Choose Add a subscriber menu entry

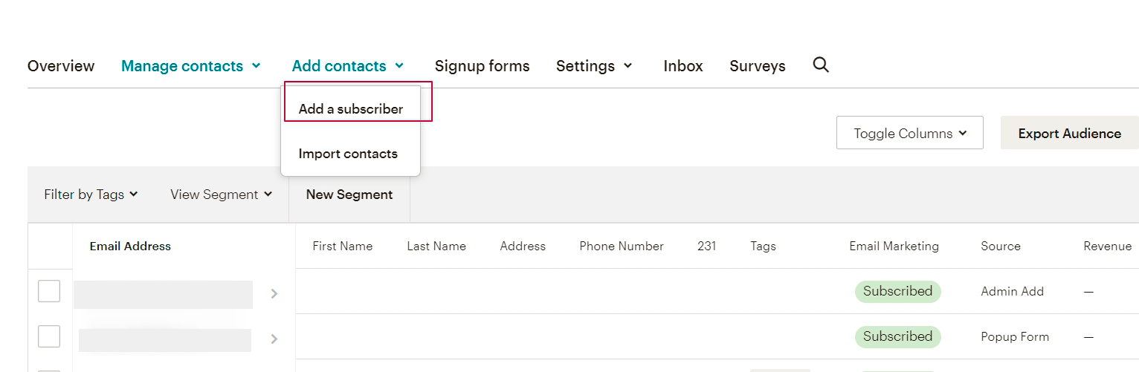click(x=351, y=109)
